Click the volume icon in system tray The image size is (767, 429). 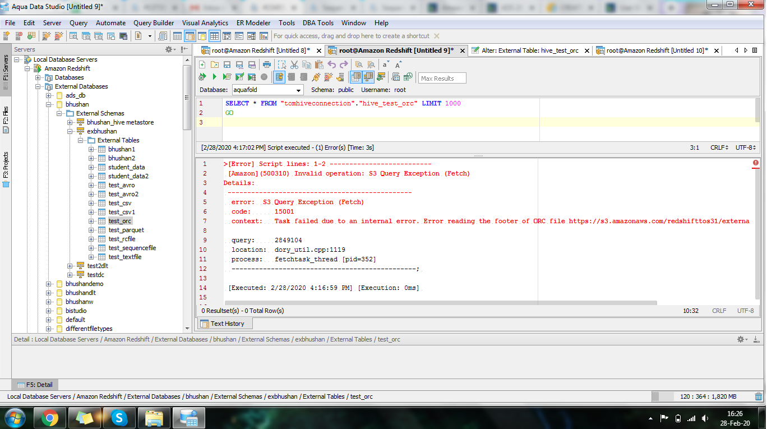point(704,418)
